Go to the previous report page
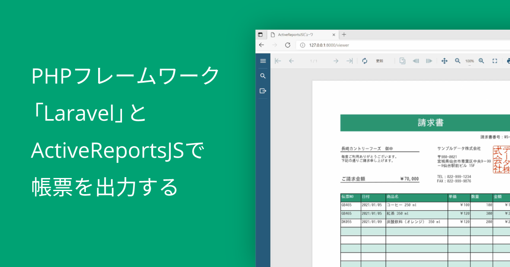Screen dimensions: 510x267 pyautogui.click(x=291, y=61)
